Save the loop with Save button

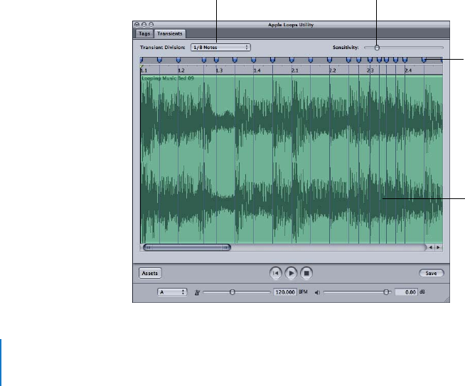coord(431,274)
